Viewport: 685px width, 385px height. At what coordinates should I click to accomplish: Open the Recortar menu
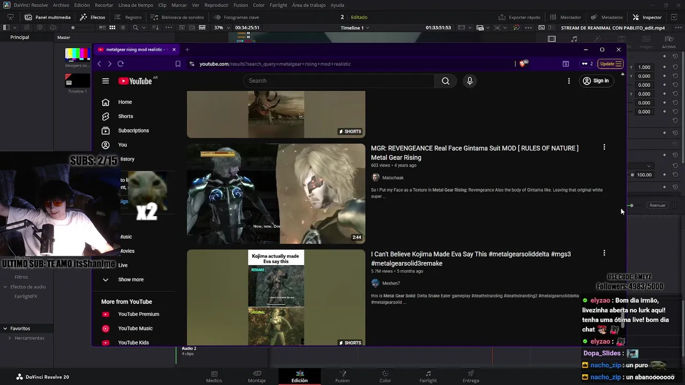pos(104,5)
